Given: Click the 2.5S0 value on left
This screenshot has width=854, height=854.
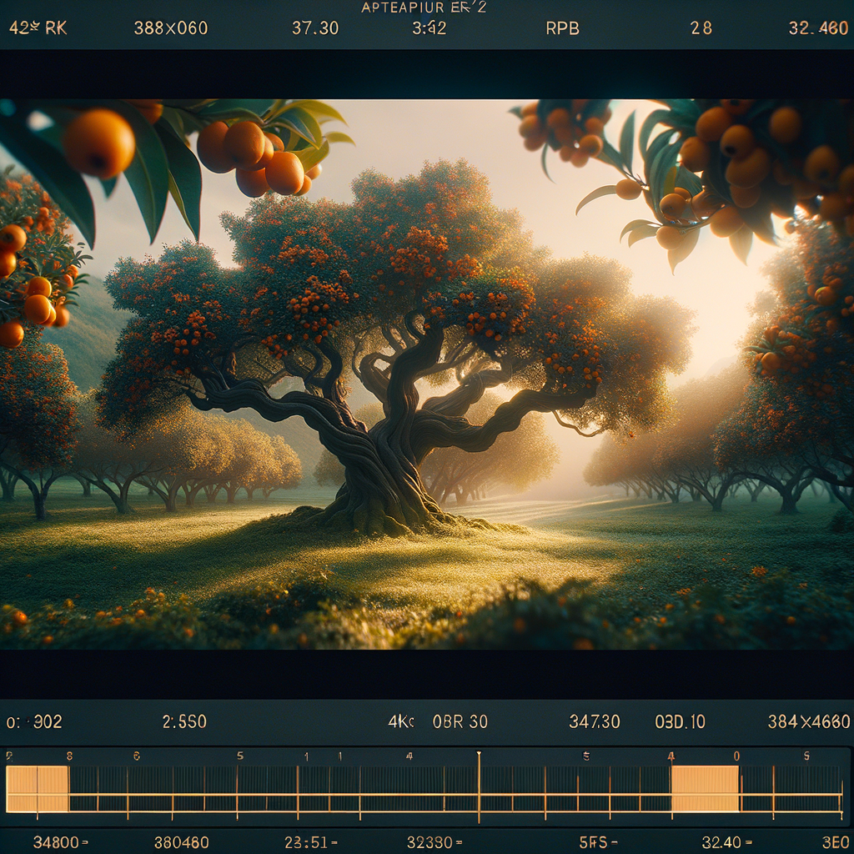Looking at the screenshot, I should [x=184, y=721].
